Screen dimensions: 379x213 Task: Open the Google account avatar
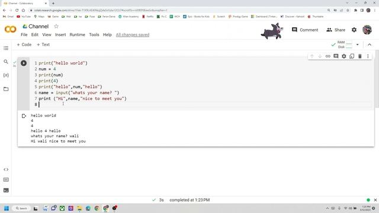tap(367, 30)
